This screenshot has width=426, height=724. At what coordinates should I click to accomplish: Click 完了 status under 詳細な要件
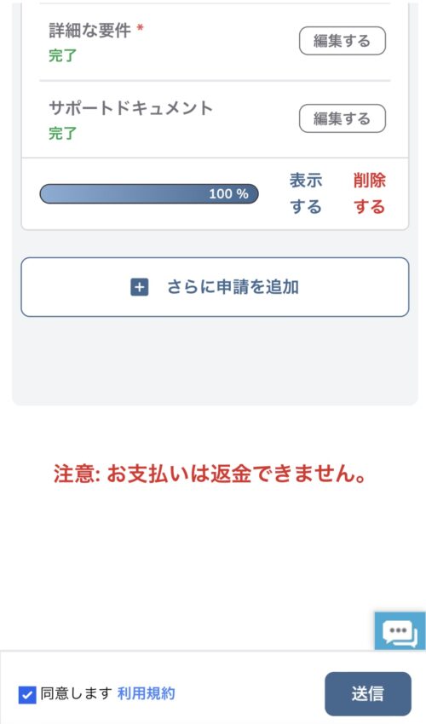(x=63, y=56)
